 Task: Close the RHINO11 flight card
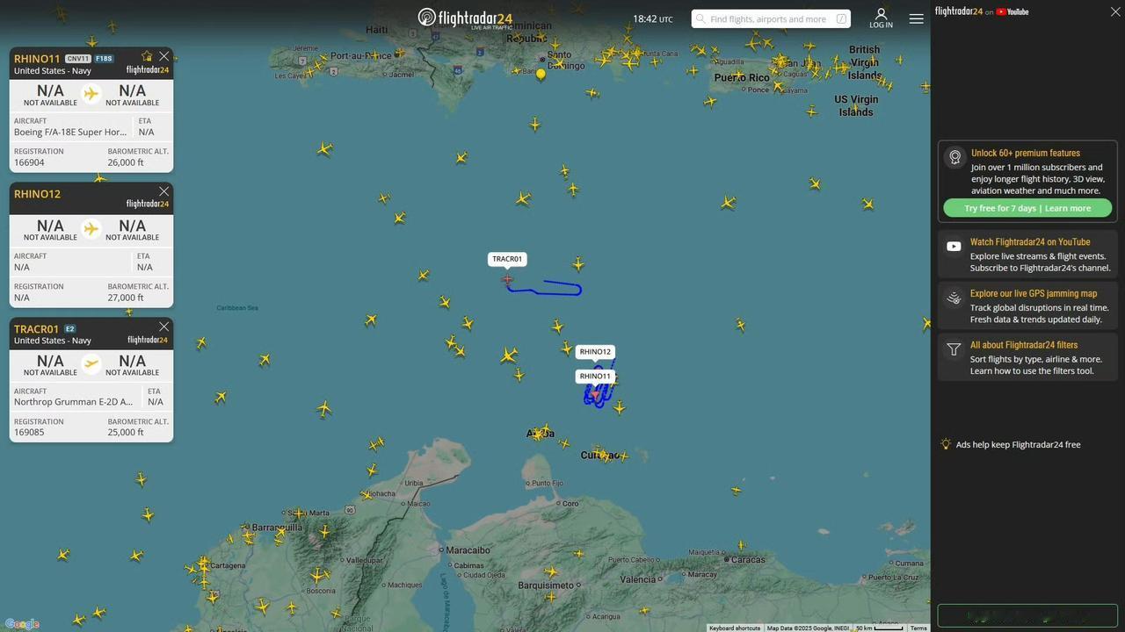[163, 56]
